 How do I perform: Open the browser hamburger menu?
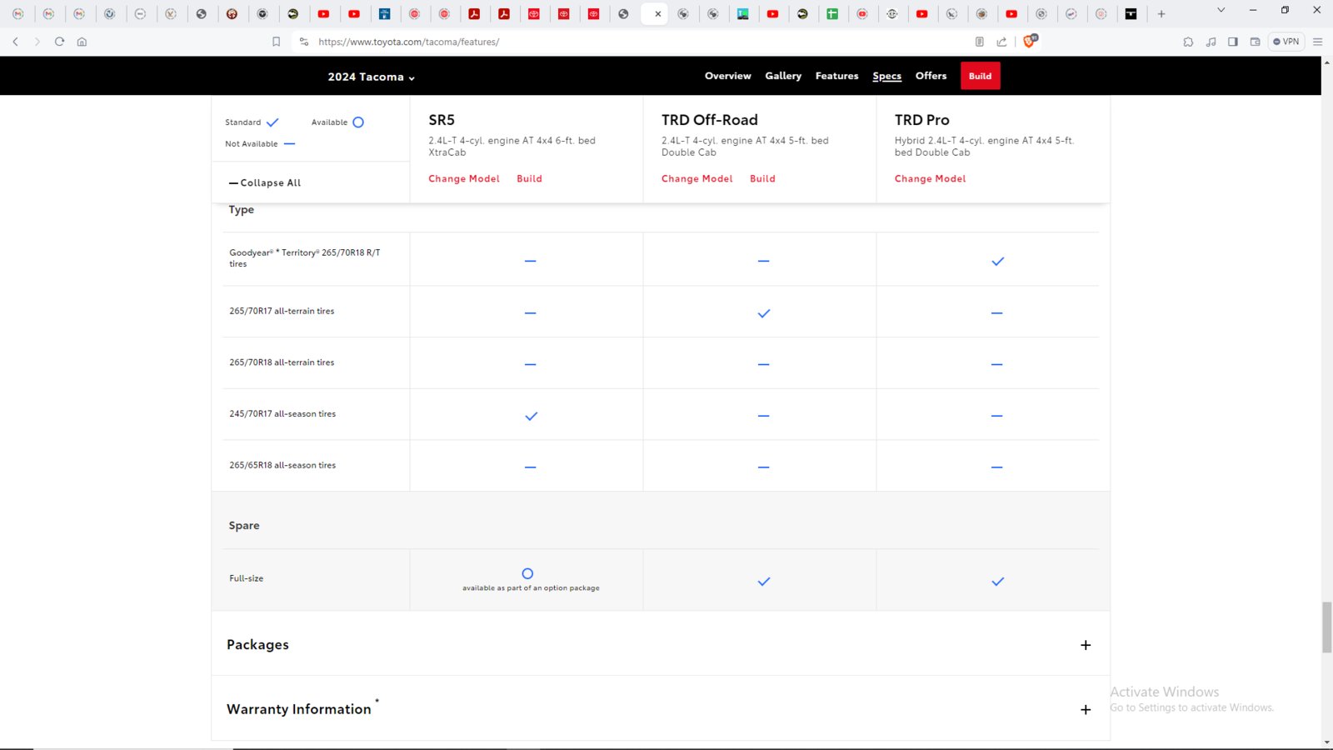(x=1317, y=42)
